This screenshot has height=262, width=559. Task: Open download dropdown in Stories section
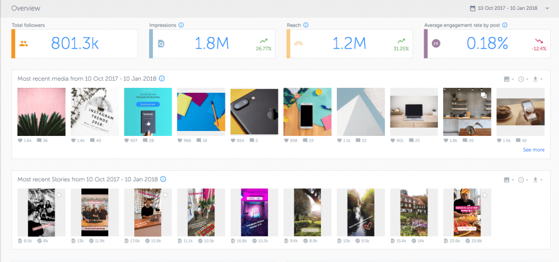coord(537,180)
